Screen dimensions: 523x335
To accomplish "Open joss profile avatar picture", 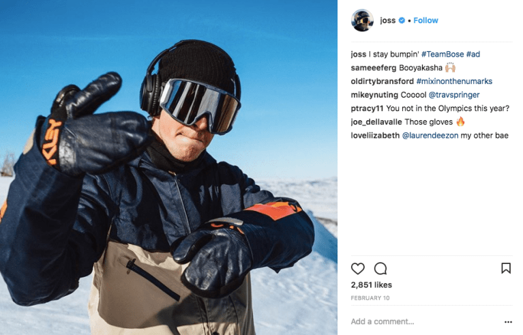I will point(362,20).
